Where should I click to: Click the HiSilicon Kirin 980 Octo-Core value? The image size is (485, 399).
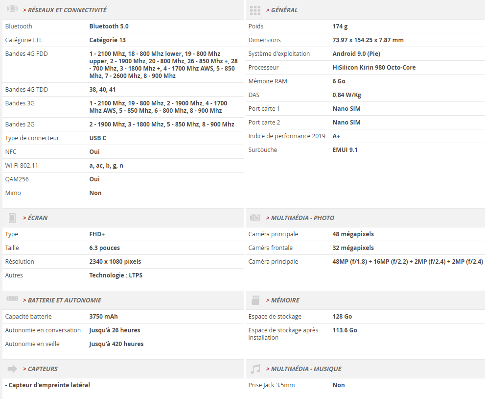click(x=374, y=68)
